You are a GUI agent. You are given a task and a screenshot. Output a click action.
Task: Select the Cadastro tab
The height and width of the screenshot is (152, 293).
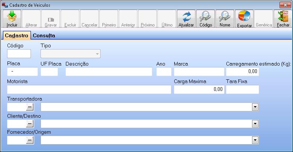(16, 36)
